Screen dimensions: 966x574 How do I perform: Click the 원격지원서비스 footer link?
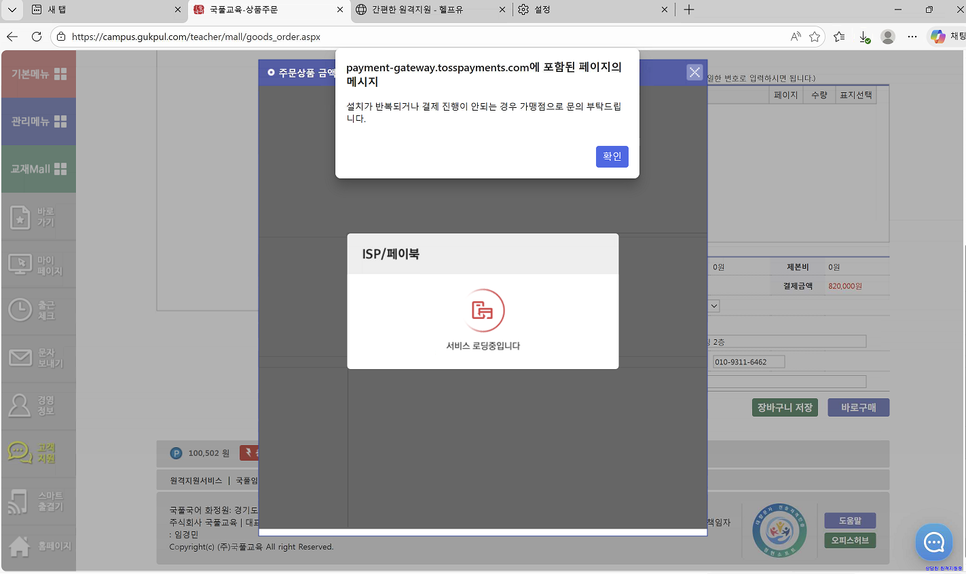click(x=196, y=480)
